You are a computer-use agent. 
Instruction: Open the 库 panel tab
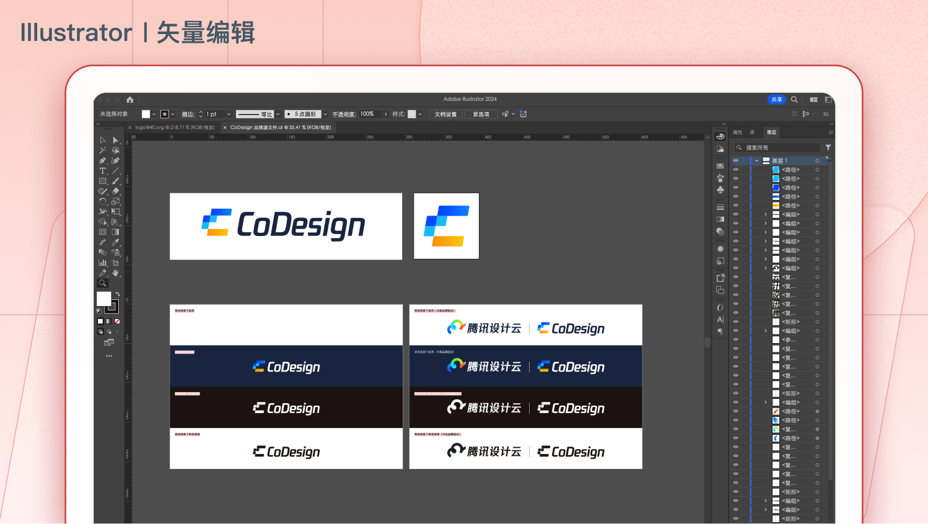[x=752, y=133]
